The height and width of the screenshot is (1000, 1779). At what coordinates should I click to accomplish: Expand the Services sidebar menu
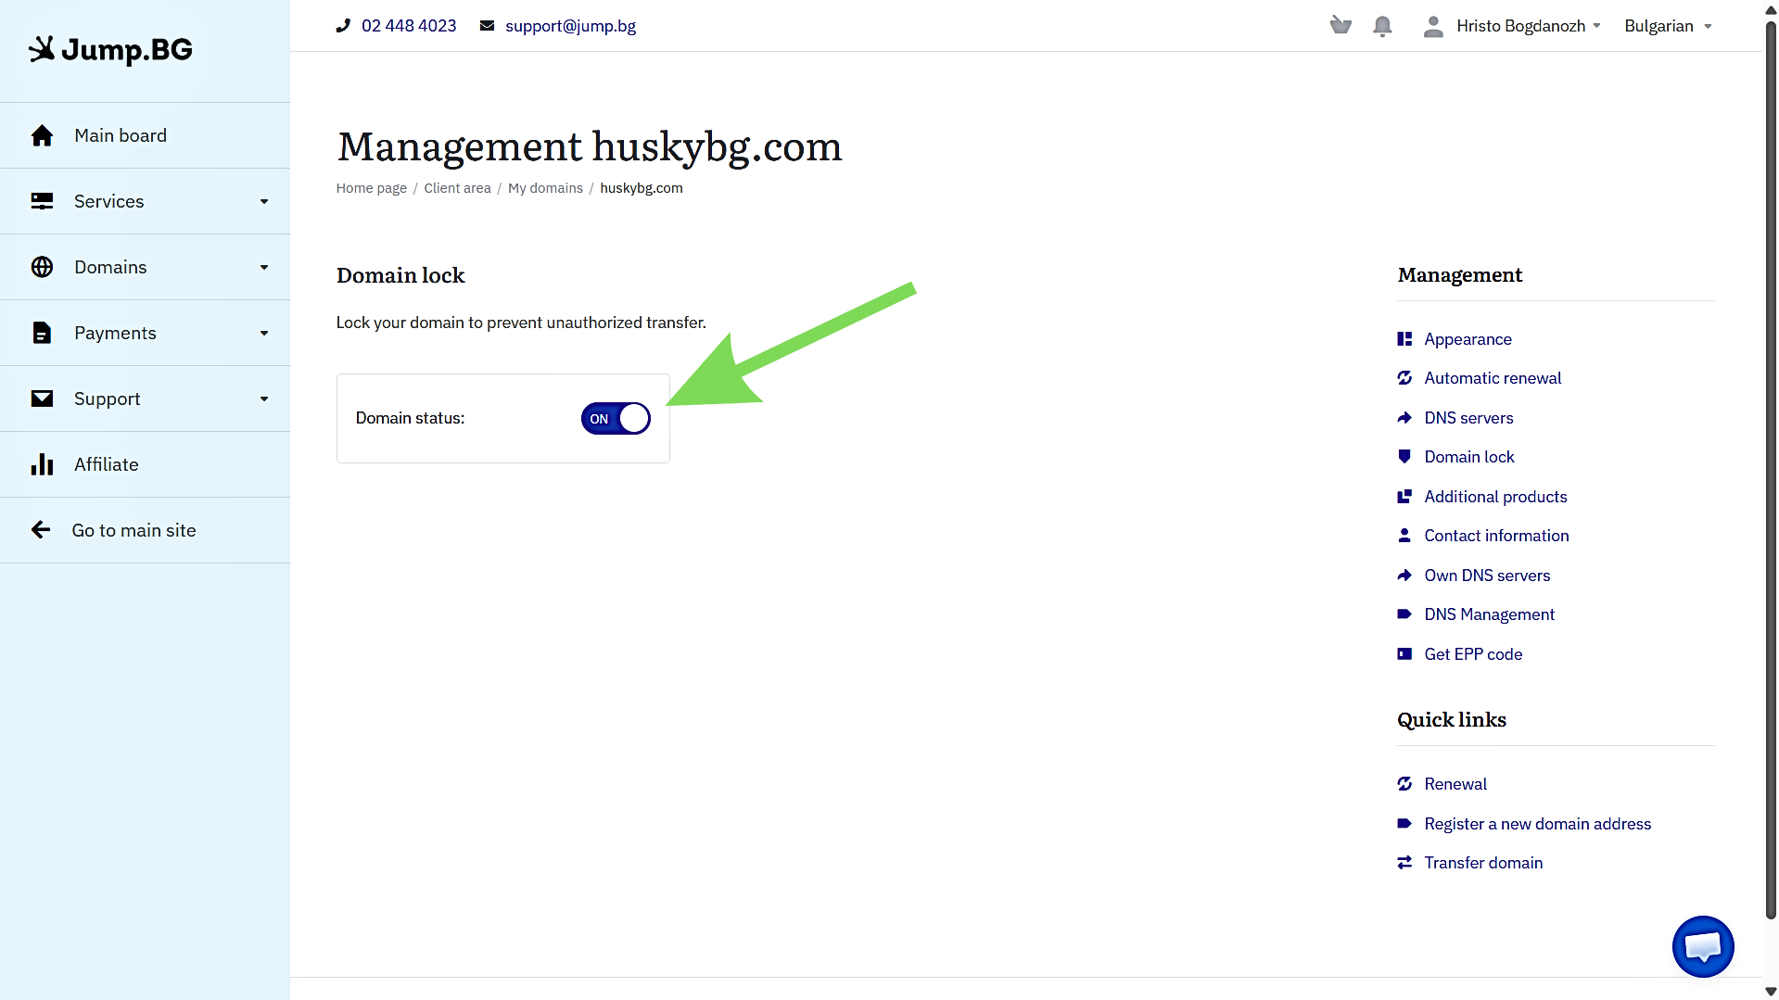[x=145, y=202]
